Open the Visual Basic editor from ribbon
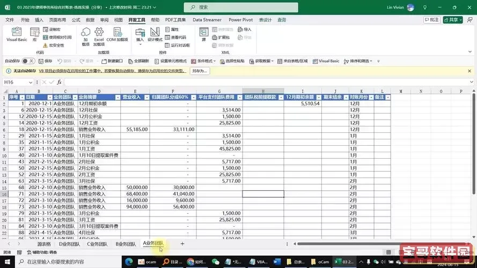The image size is (477, 268). pos(17,34)
